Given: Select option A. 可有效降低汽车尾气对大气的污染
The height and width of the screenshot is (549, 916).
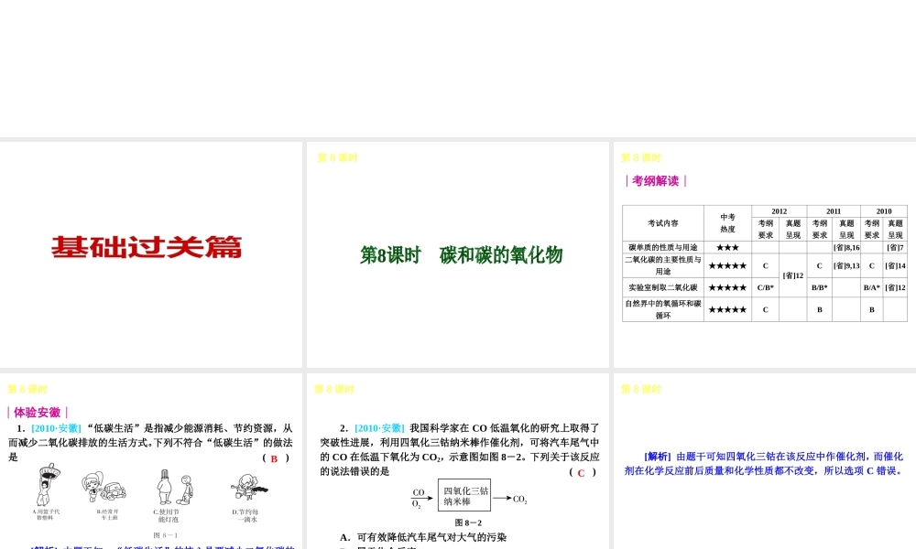Looking at the screenshot, I should click(x=423, y=537).
